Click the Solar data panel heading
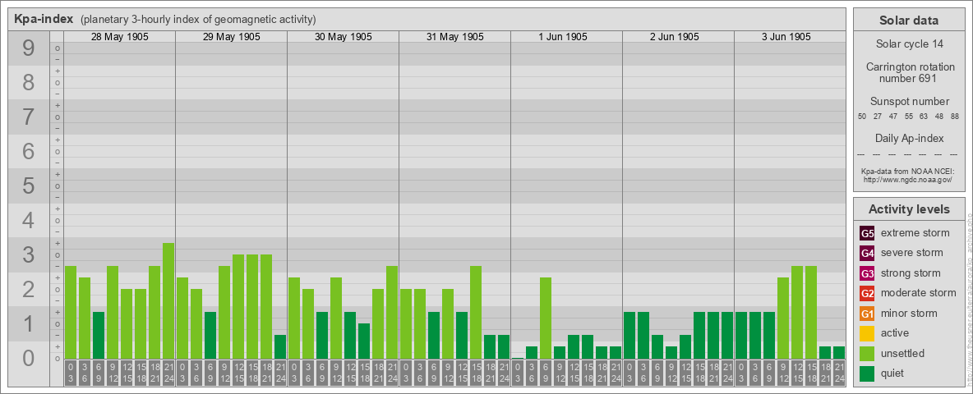This screenshot has height=394, width=973. pos(909,21)
